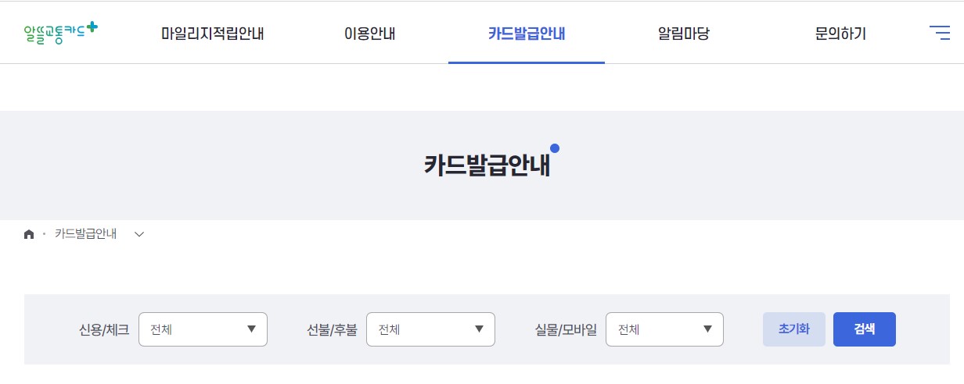This screenshot has width=964, height=384.
Task: Click the 선불/후불 filter label
Action: 332,330
